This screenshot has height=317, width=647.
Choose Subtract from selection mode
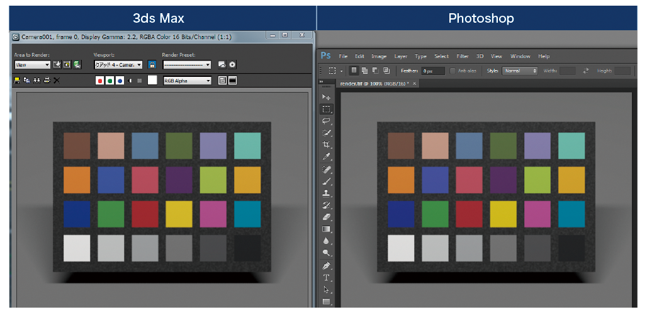pos(375,71)
